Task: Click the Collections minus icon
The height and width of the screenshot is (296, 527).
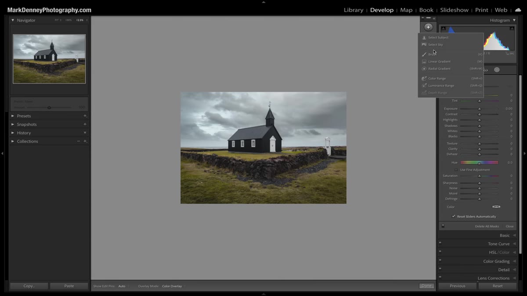Action: point(79,141)
